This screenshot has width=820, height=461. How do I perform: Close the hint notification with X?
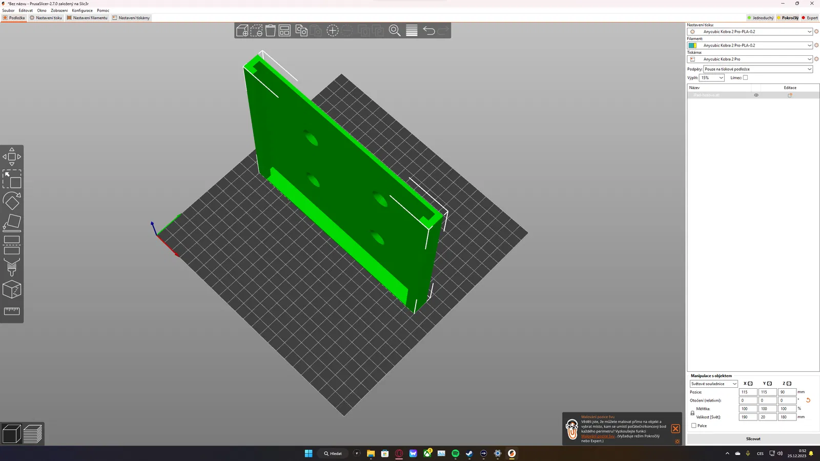[675, 429]
